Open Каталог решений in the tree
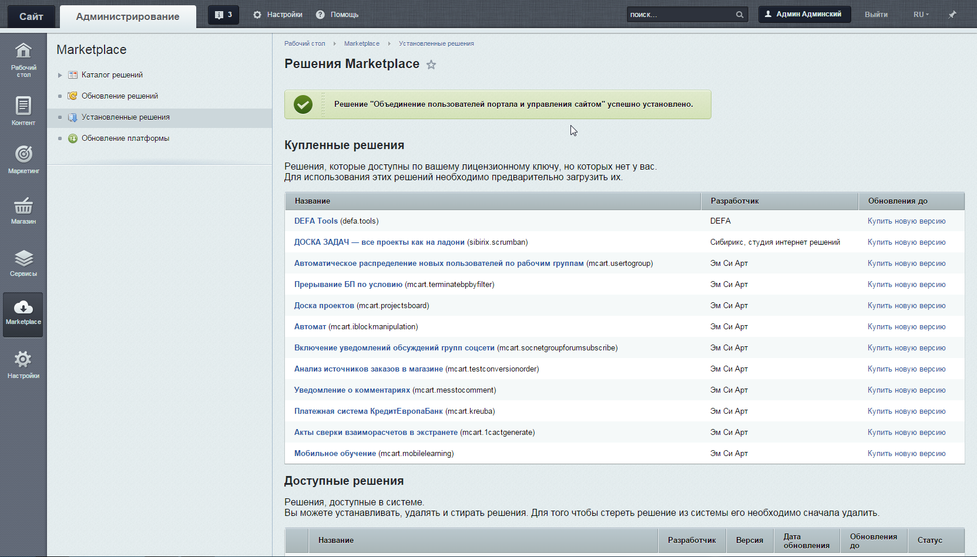Image resolution: width=977 pixels, height=557 pixels. click(112, 75)
